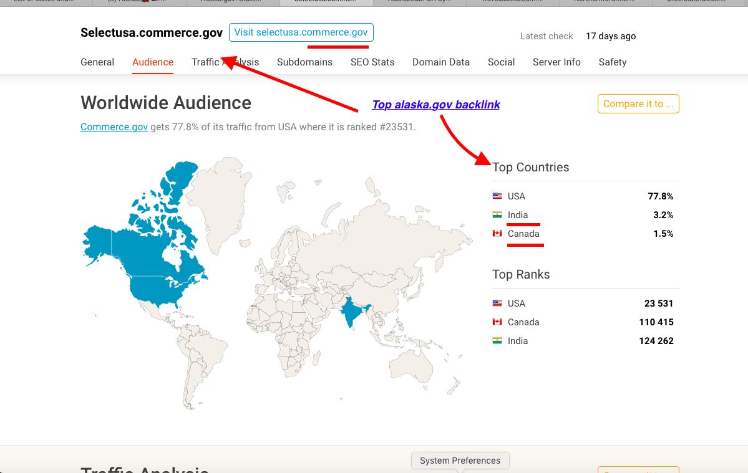Select India in Top Countries list
This screenshot has width=748, height=473.
pos(518,215)
